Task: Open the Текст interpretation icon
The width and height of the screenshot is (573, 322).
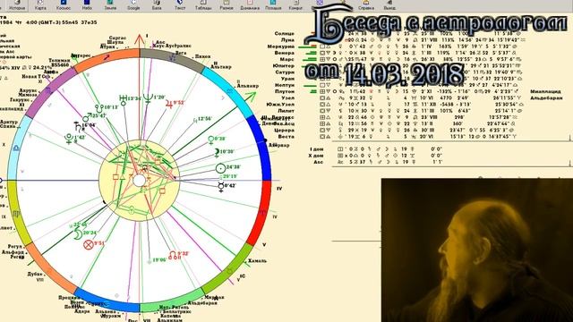Action: coord(180,4)
